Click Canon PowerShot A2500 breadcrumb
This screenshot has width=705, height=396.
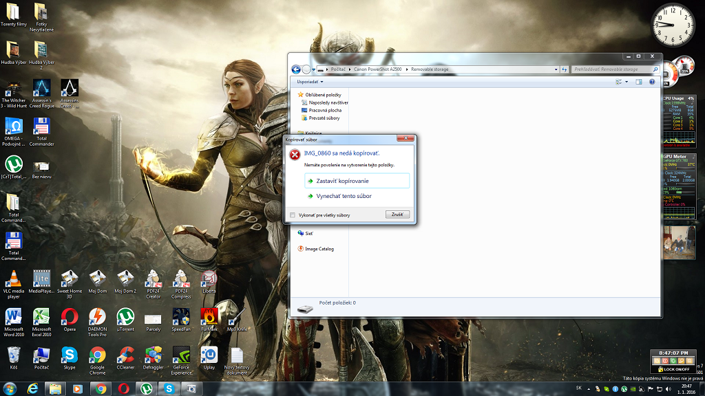pyautogui.click(x=377, y=69)
